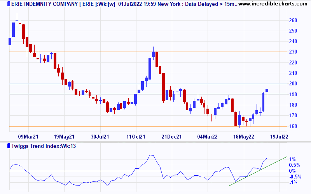
Task: Click the 160 price axis label
Action: point(293,126)
